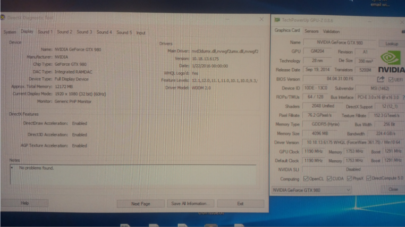
Task: Click the driver Version 10.18.13.6175 in DirectX window
Action: pyautogui.click(x=205, y=59)
